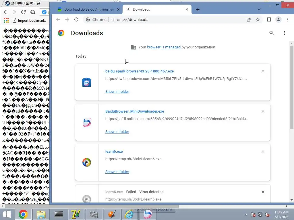Click the Chrome site info icon
The width and height of the screenshot is (294, 220).
pos(88,19)
